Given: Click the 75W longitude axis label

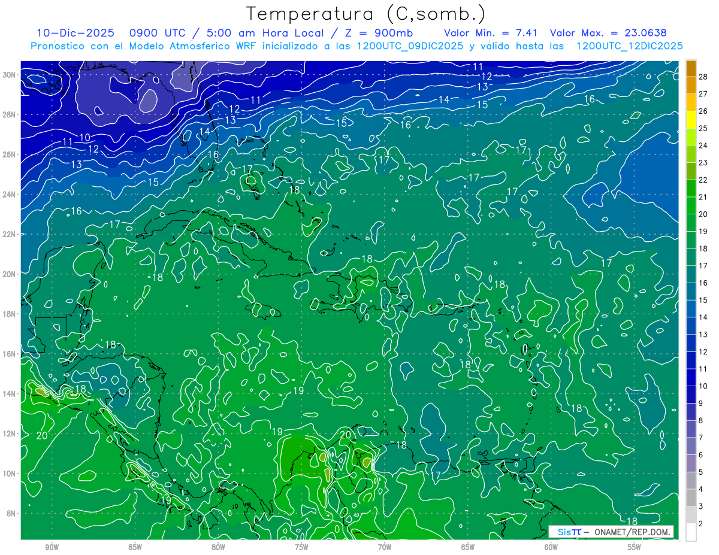Looking at the screenshot, I should coord(301,548).
